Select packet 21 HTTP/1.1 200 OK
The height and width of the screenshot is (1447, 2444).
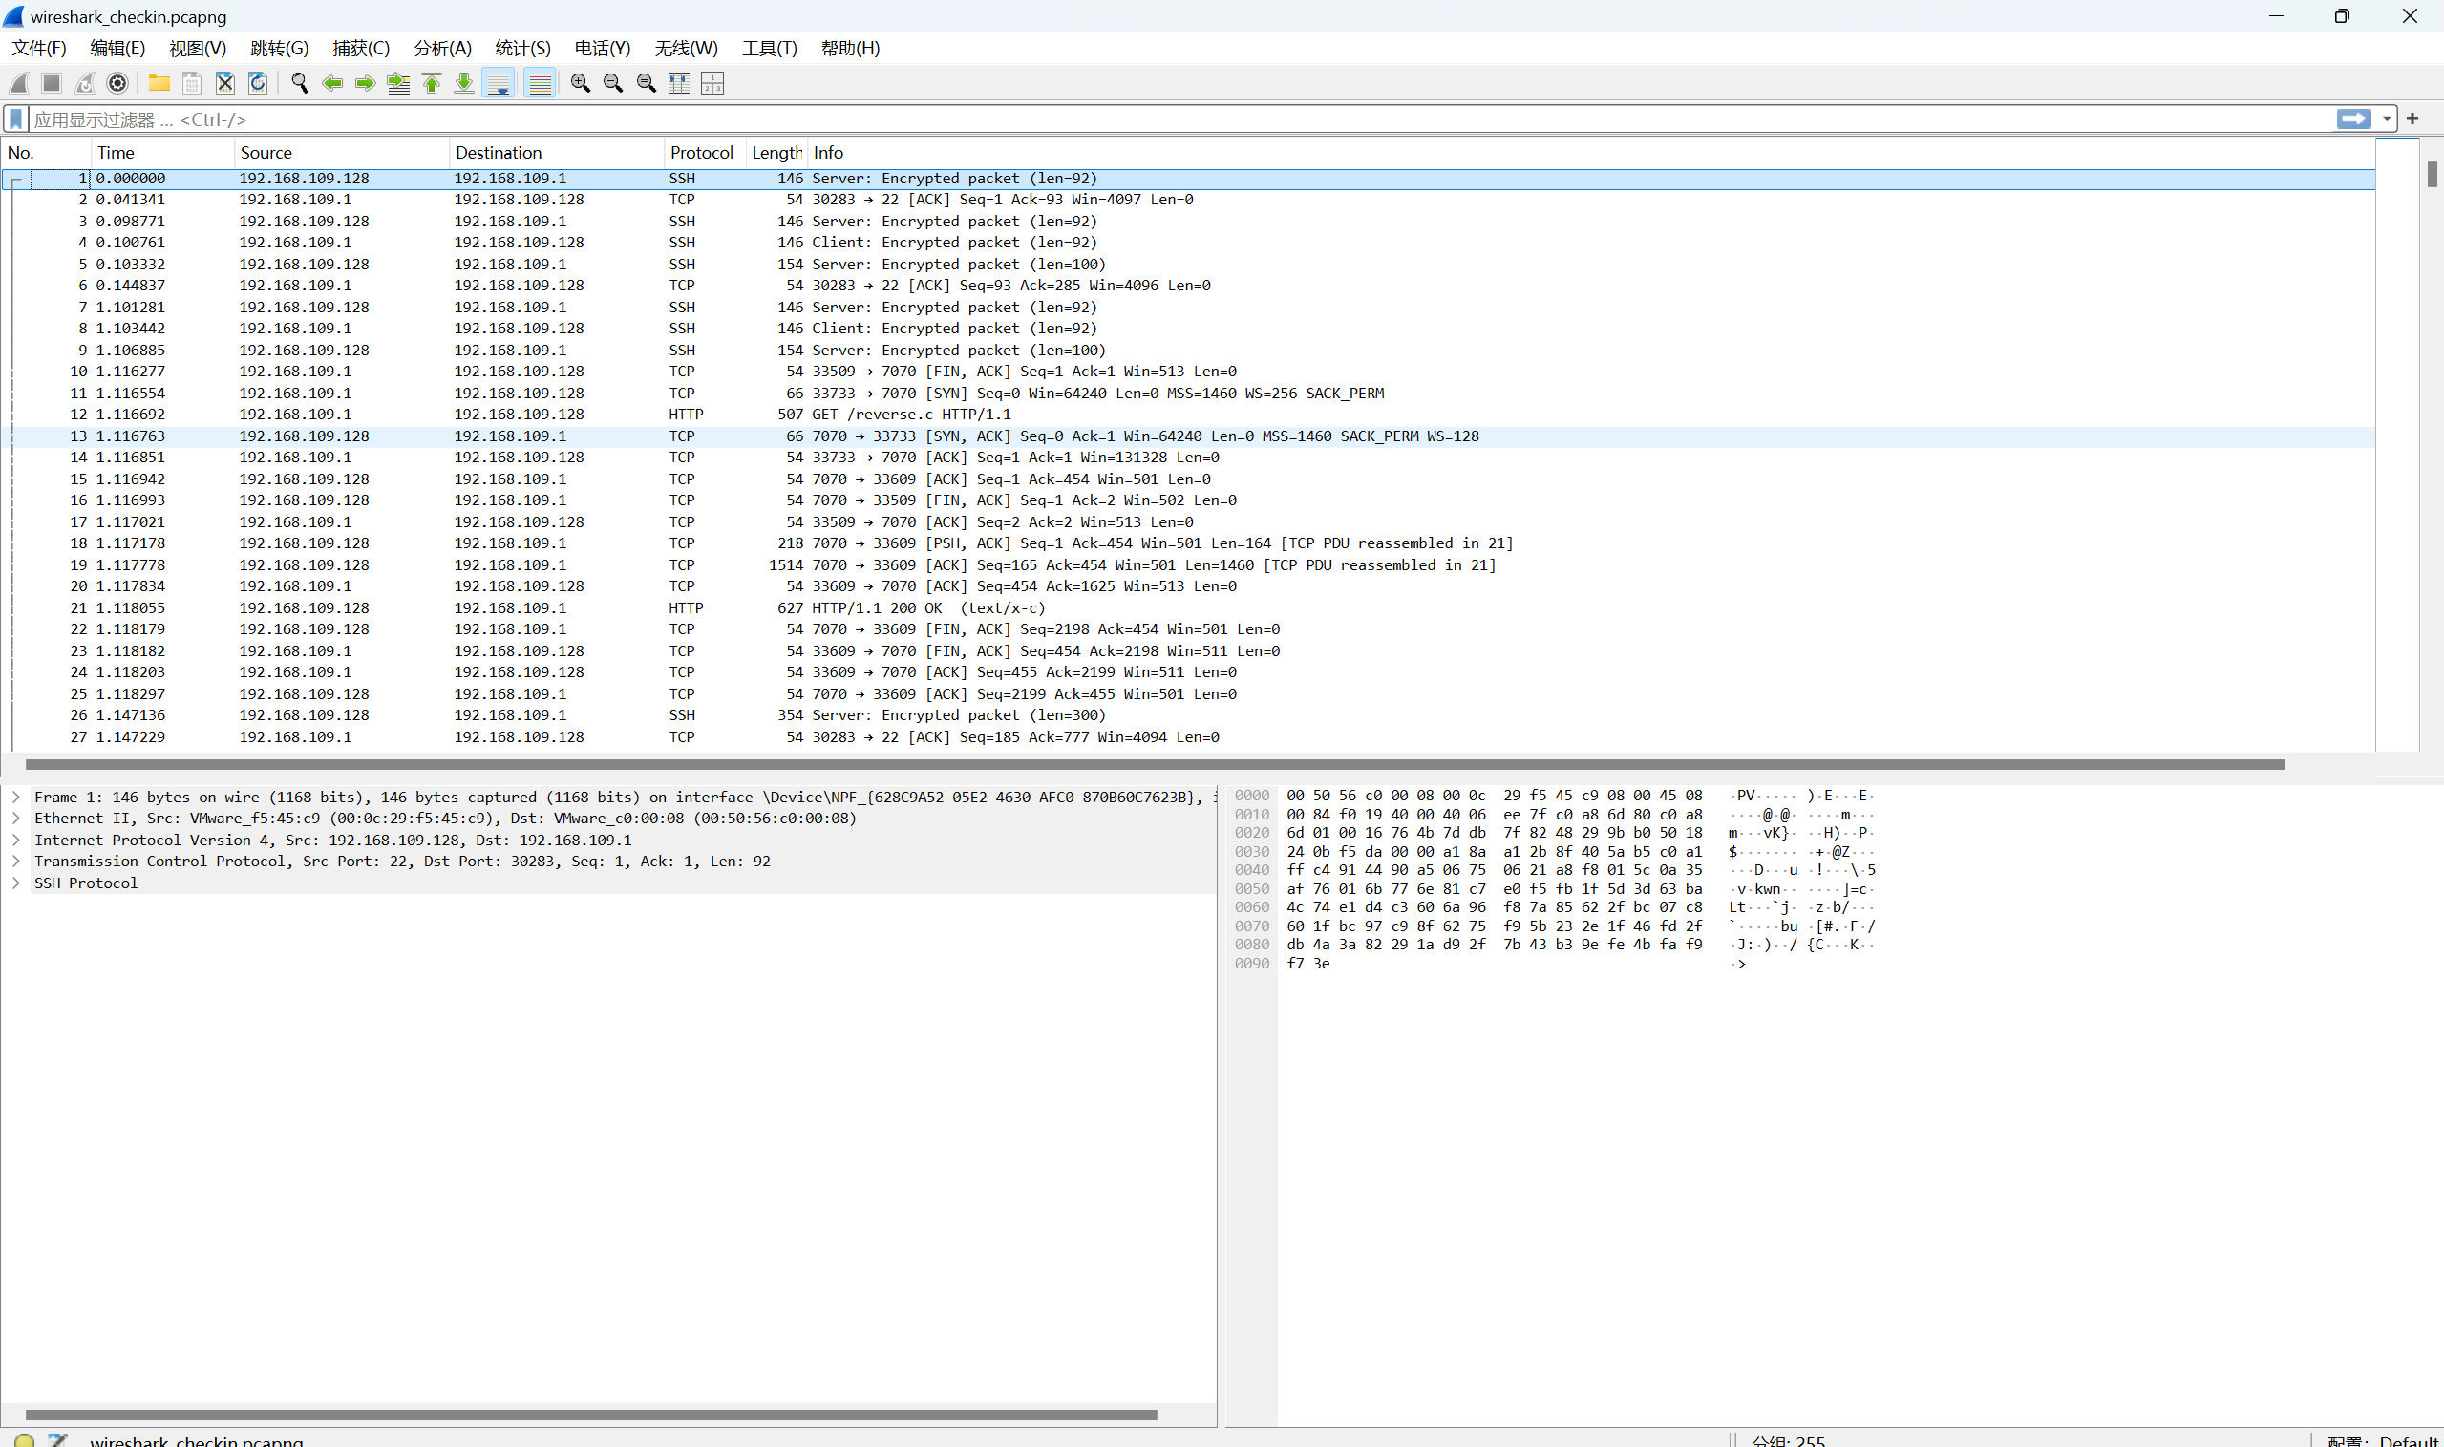click(1188, 607)
